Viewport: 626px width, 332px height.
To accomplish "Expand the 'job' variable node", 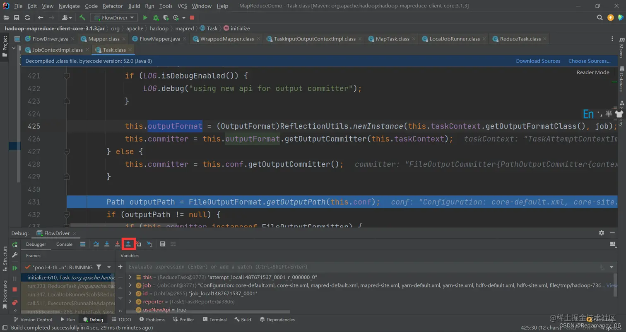I will point(130,285).
